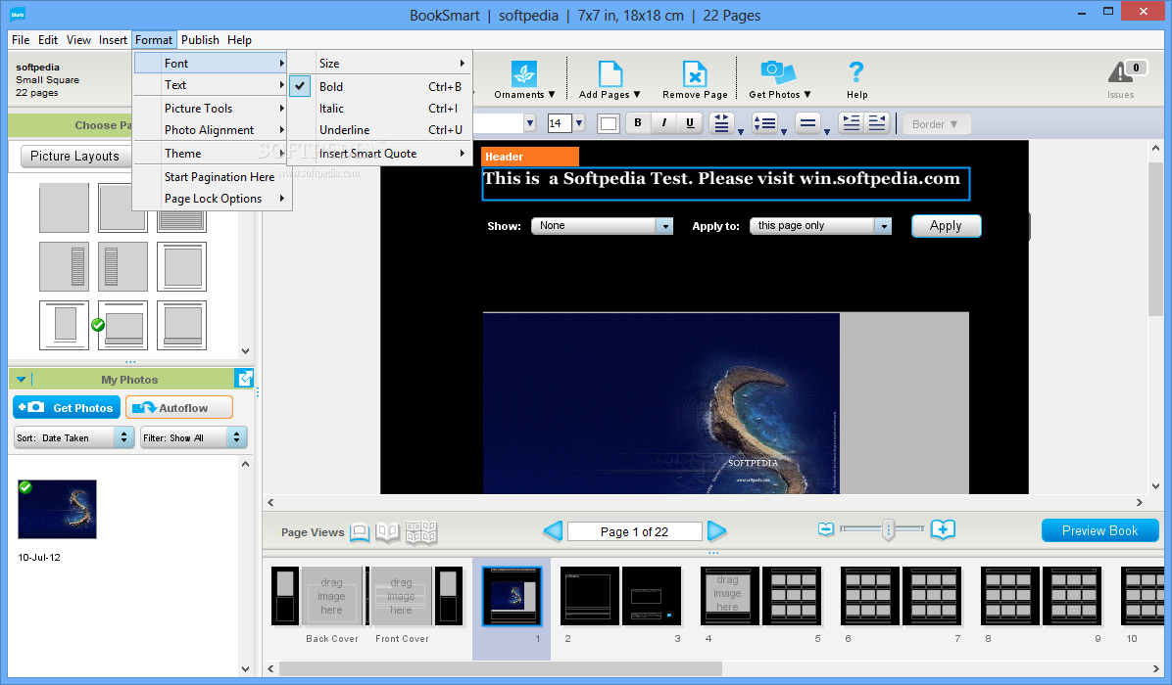Image resolution: width=1172 pixels, height=685 pixels.
Task: Click the increase indent icon
Action: coord(851,123)
